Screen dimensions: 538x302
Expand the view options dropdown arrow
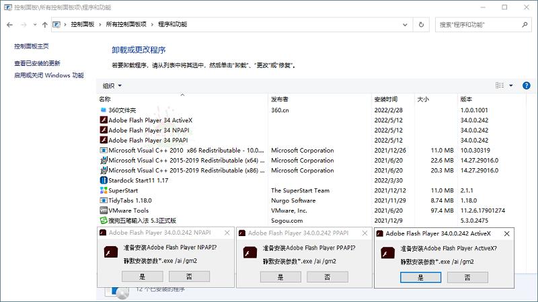click(x=510, y=85)
